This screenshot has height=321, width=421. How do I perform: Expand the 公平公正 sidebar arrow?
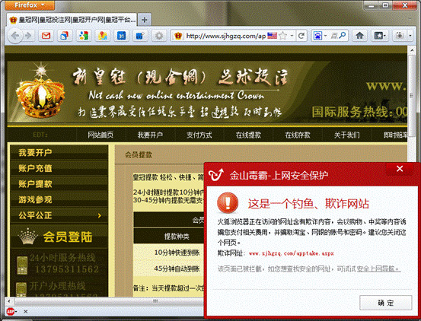click(x=100, y=215)
